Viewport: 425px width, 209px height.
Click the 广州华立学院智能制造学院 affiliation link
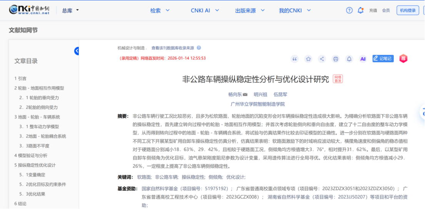point(257,104)
